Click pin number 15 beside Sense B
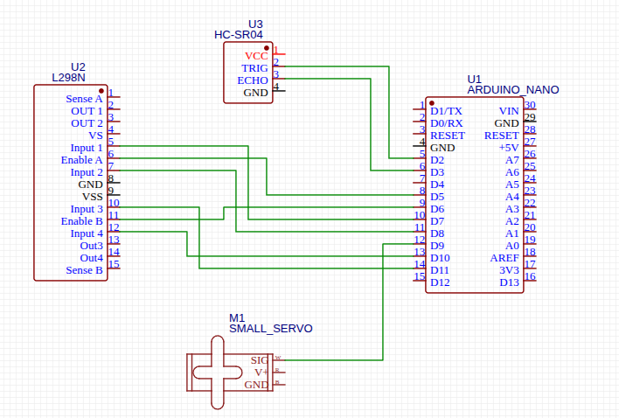 (114, 264)
